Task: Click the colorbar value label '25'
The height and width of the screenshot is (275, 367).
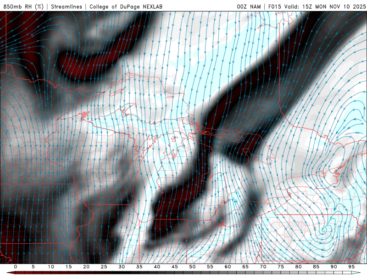Action: (x=104, y=267)
